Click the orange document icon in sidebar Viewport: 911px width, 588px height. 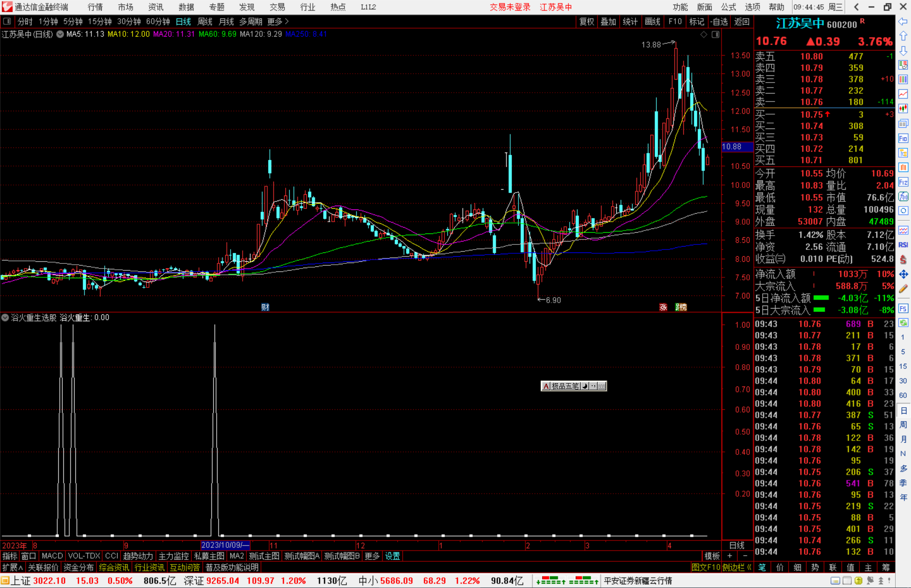(903, 167)
